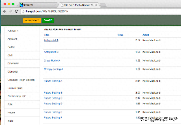The width and height of the screenshot is (181, 125).
Task: Close the 70s Sci Fi tab
Action: 97,5
